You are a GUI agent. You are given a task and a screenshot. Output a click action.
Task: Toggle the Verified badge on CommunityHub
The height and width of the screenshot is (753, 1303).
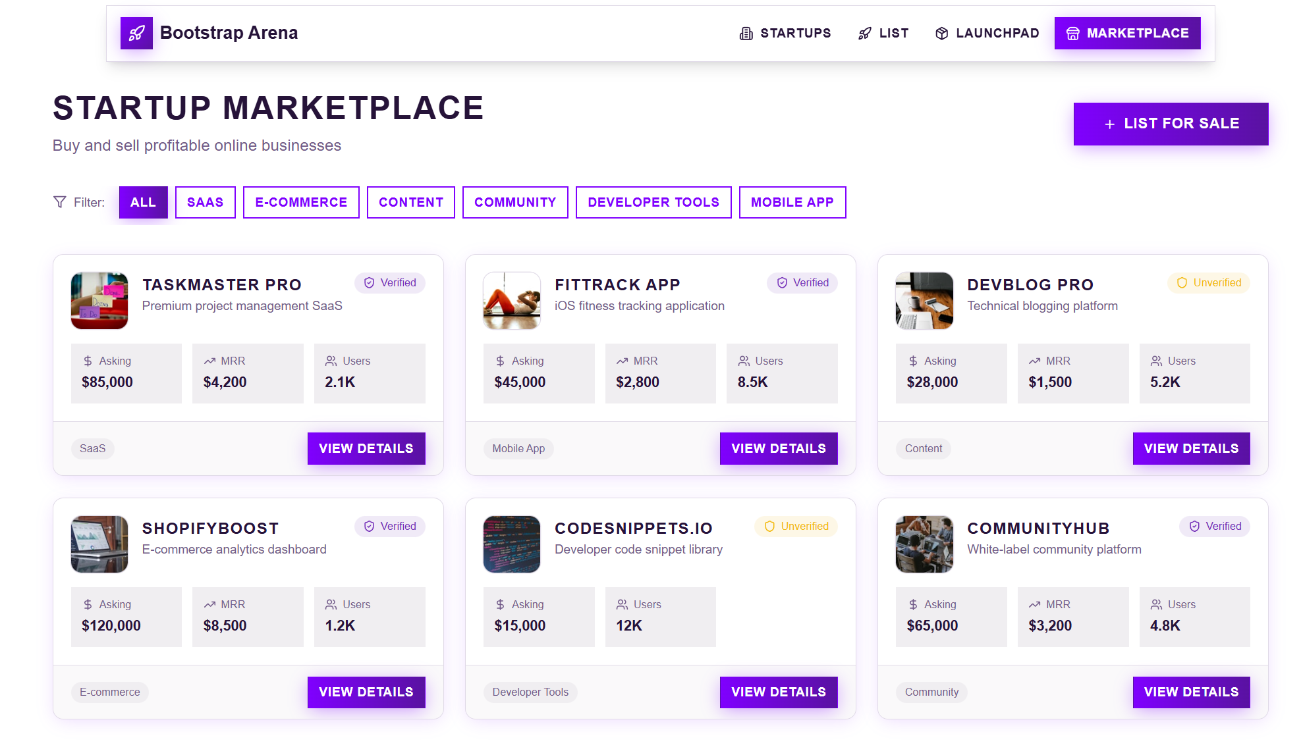1214,527
